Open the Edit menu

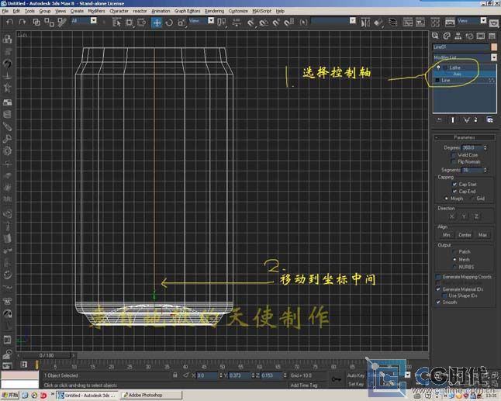click(16, 11)
